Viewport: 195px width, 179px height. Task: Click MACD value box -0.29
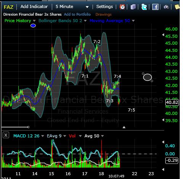coord(172,160)
